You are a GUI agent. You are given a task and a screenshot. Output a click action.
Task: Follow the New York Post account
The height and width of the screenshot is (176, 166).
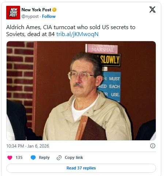49,16
